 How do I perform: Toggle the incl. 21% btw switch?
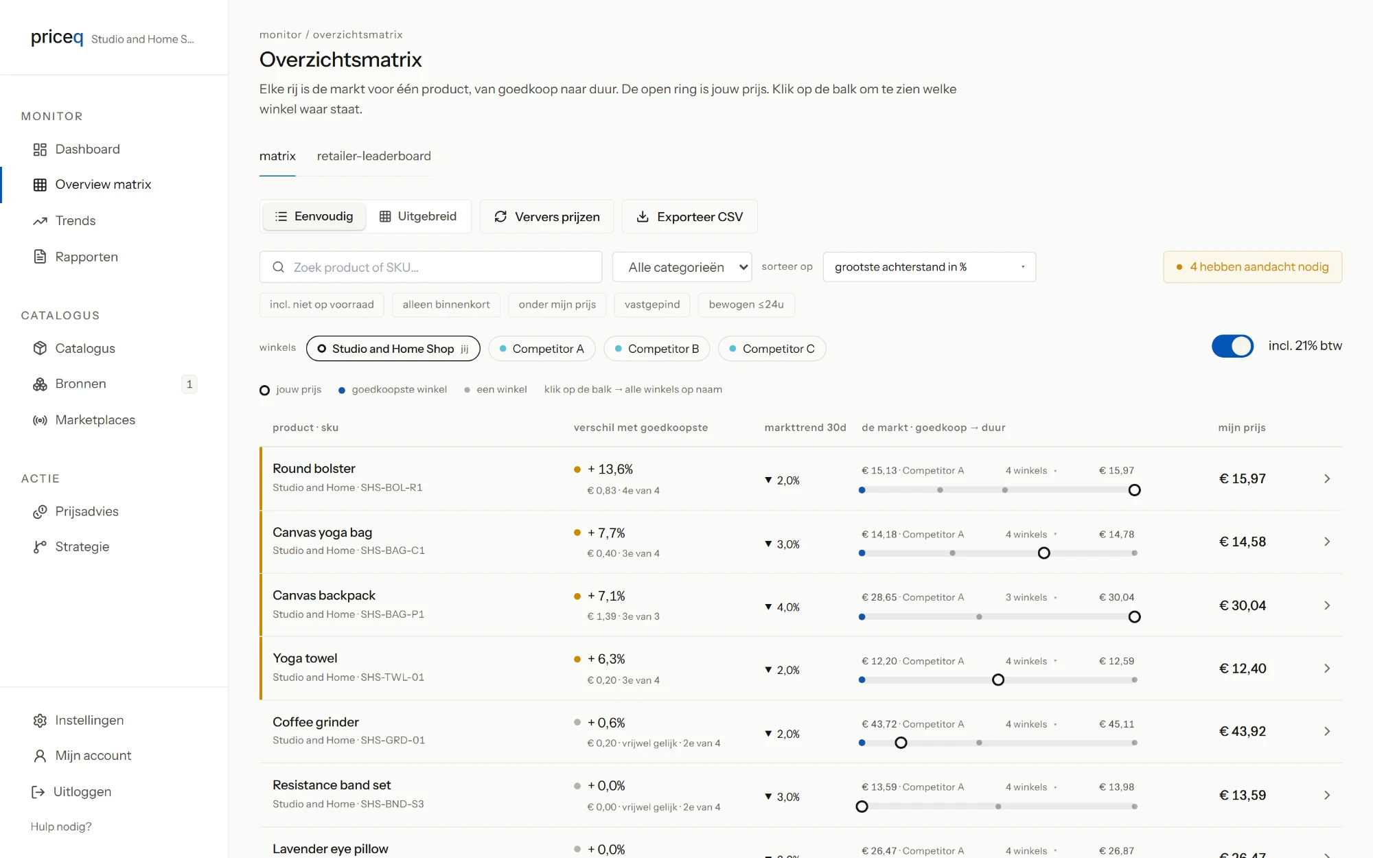[1232, 346]
